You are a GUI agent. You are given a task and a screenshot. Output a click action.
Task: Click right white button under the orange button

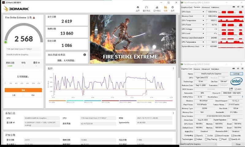[x=33, y=95]
